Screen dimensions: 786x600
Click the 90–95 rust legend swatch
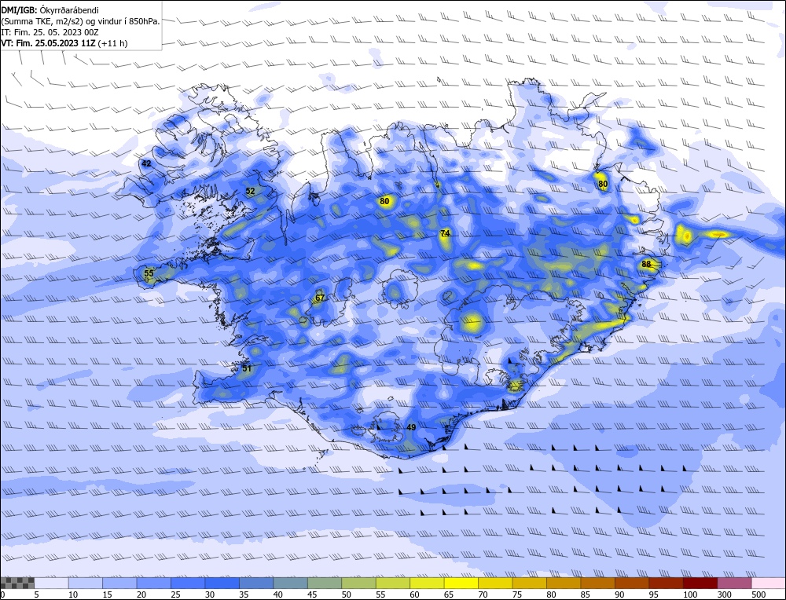coord(632,583)
